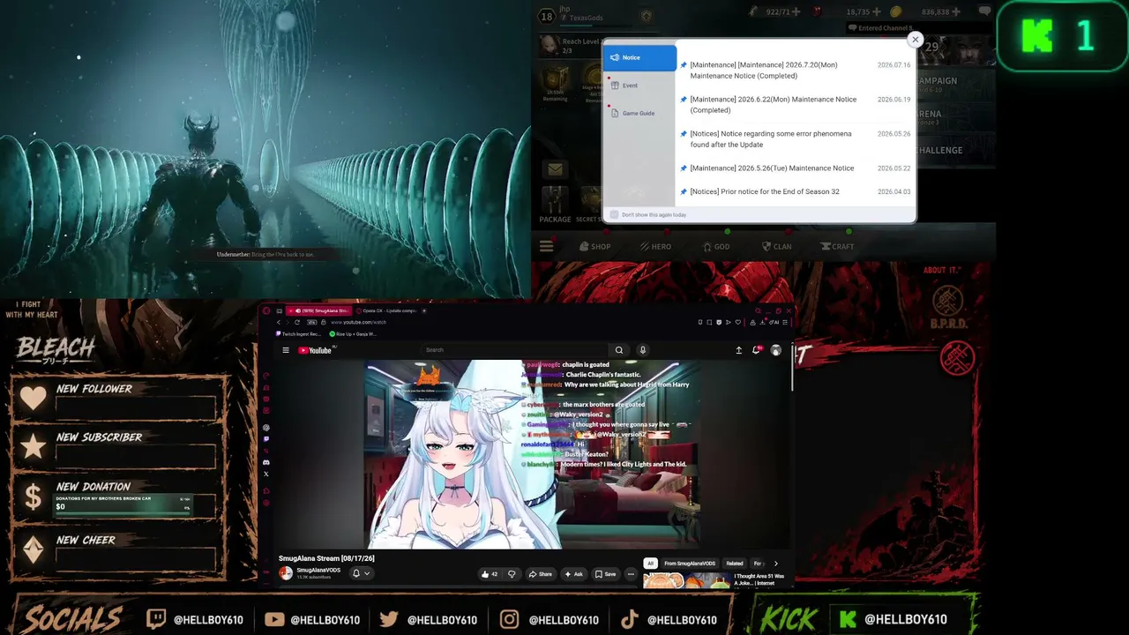
Task: Open the Event tab in the popup
Action: [639, 86]
